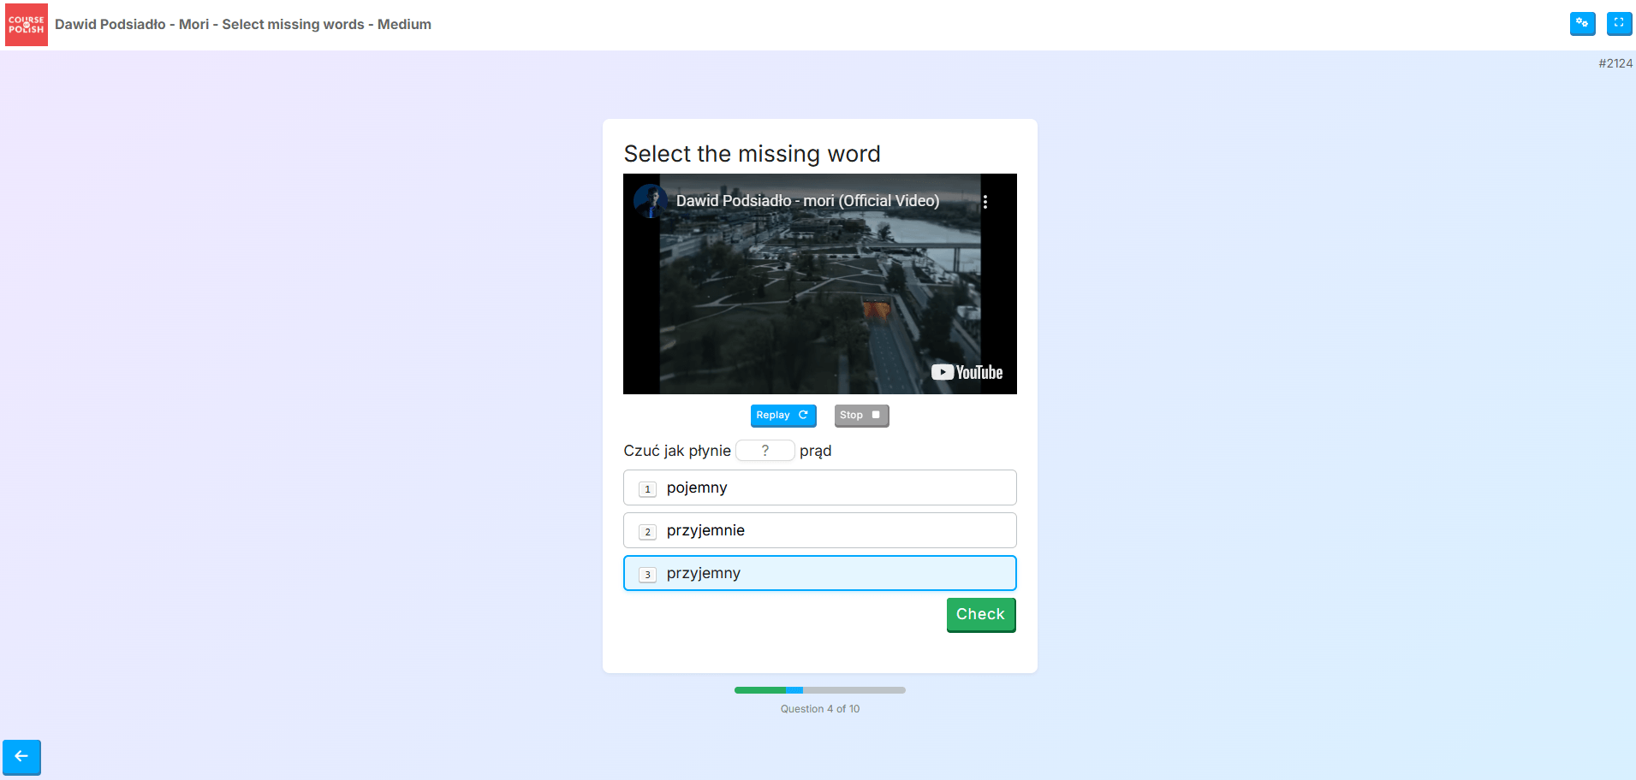Click the channel avatar in the video player
Image resolution: width=1636 pixels, height=780 pixels.
click(x=650, y=200)
